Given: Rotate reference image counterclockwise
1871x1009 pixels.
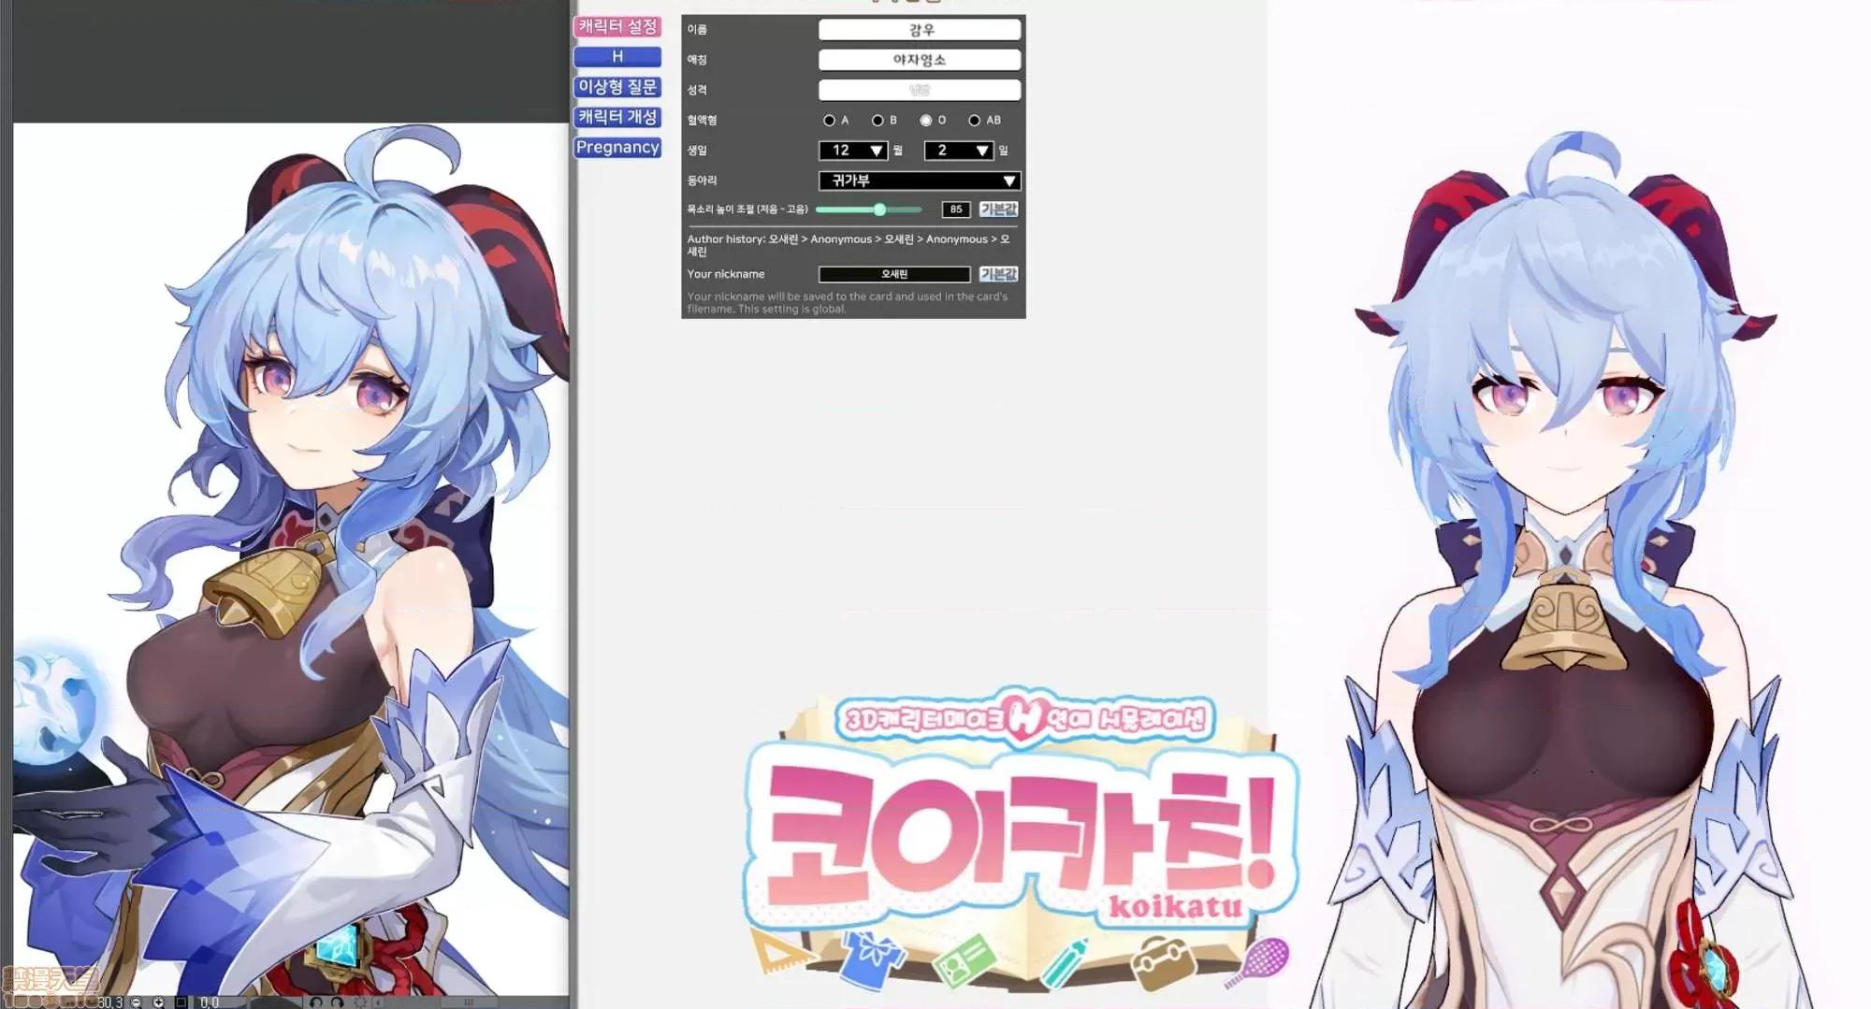Looking at the screenshot, I should click(316, 1002).
